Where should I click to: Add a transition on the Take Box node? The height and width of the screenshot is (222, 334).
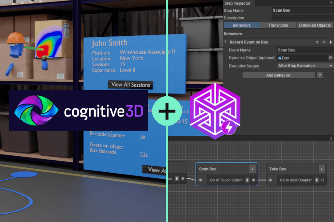coord(322,169)
